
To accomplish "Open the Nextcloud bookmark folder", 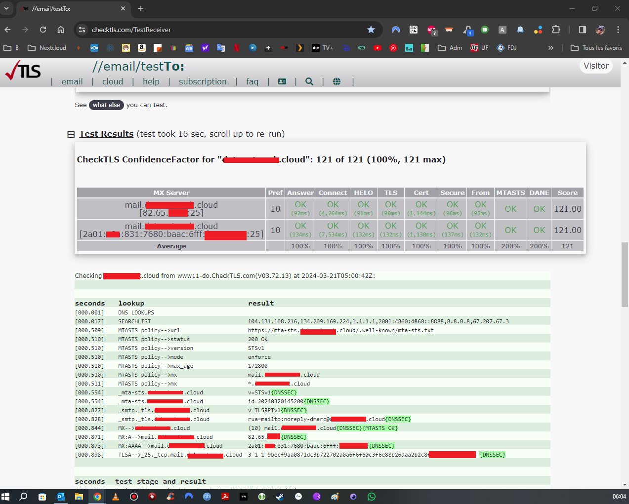I will click(47, 48).
